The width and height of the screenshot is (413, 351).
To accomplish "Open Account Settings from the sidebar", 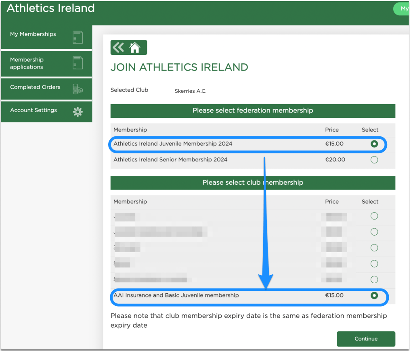I will point(34,110).
